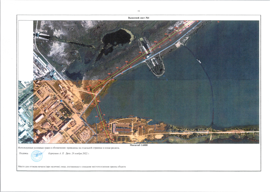270x192 pixels.
Task: Click the small vessel on the water
Action: (199, 61)
